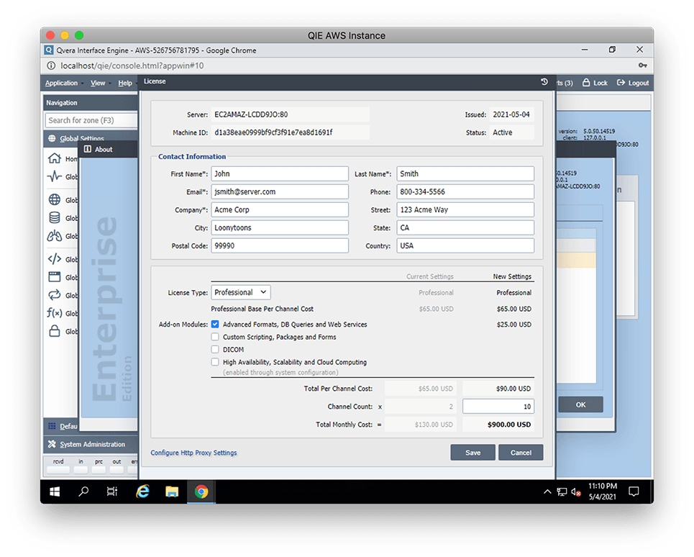This screenshot has width=694, height=557.
Task: Click the code brackets icon in the sidebar
Action: click(55, 259)
